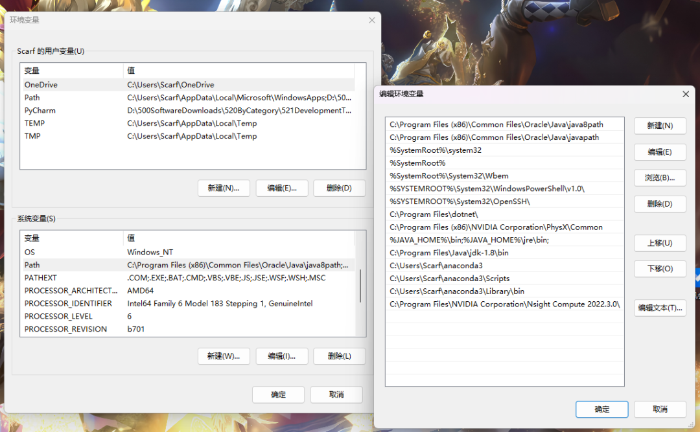Close the 编辑环境变量 dialog
The width and height of the screenshot is (700, 432).
(x=686, y=94)
